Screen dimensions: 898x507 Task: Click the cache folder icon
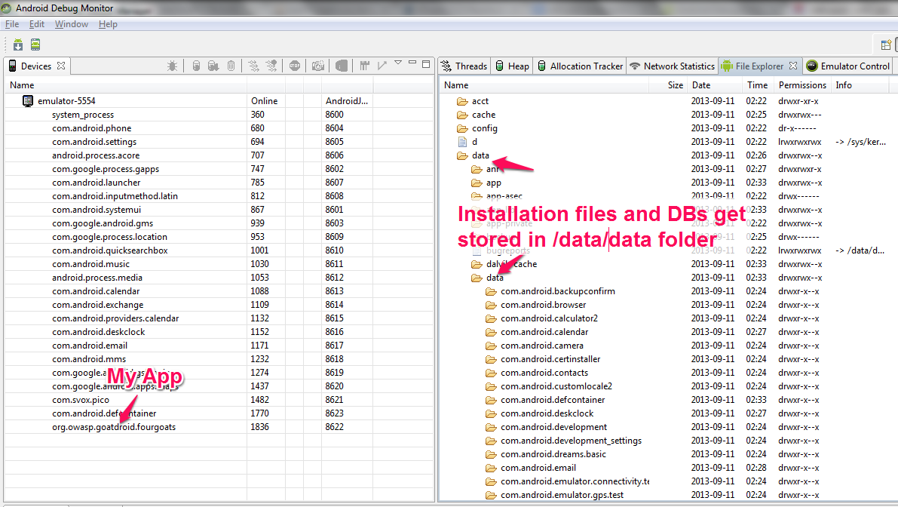click(462, 115)
